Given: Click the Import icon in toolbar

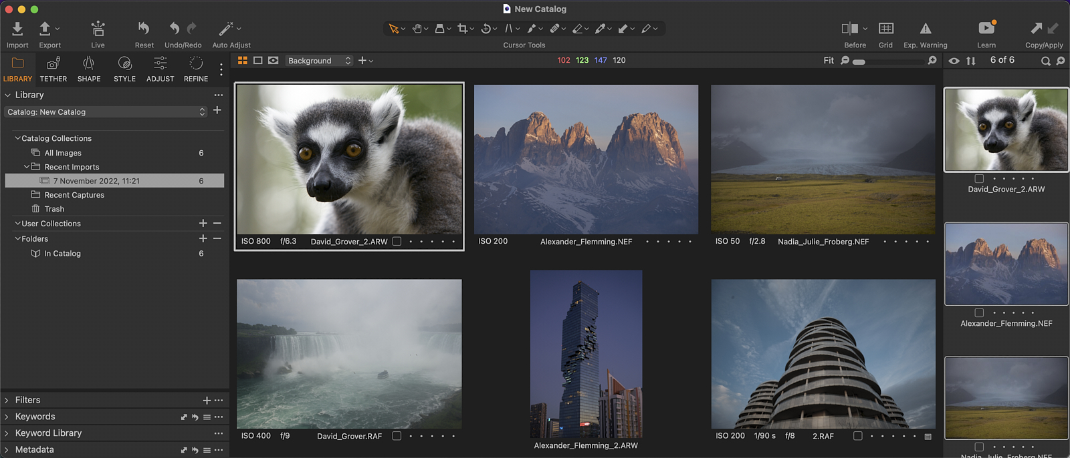Looking at the screenshot, I should click(17, 29).
